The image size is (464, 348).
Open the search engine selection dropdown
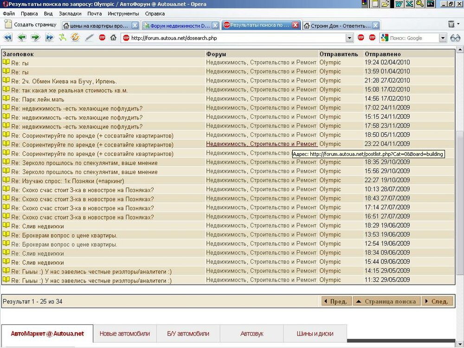tap(442, 38)
